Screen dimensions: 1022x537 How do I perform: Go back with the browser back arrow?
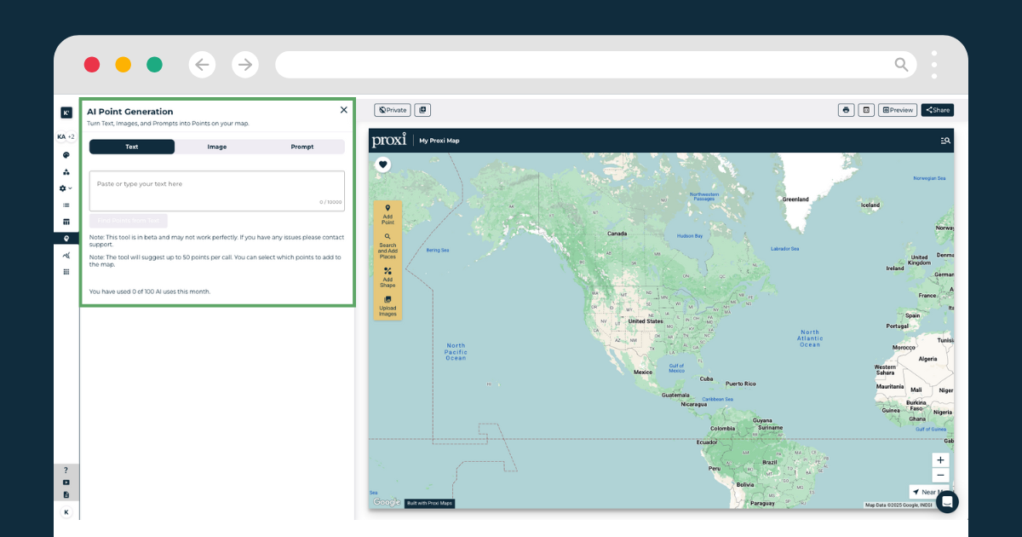[202, 65]
